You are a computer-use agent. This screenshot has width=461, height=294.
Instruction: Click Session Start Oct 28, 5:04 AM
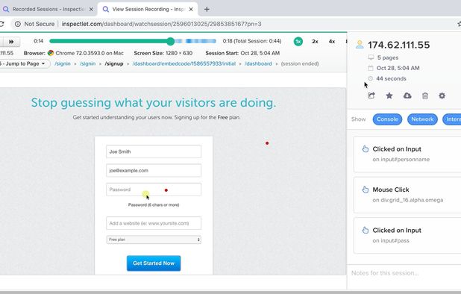tap(242, 53)
